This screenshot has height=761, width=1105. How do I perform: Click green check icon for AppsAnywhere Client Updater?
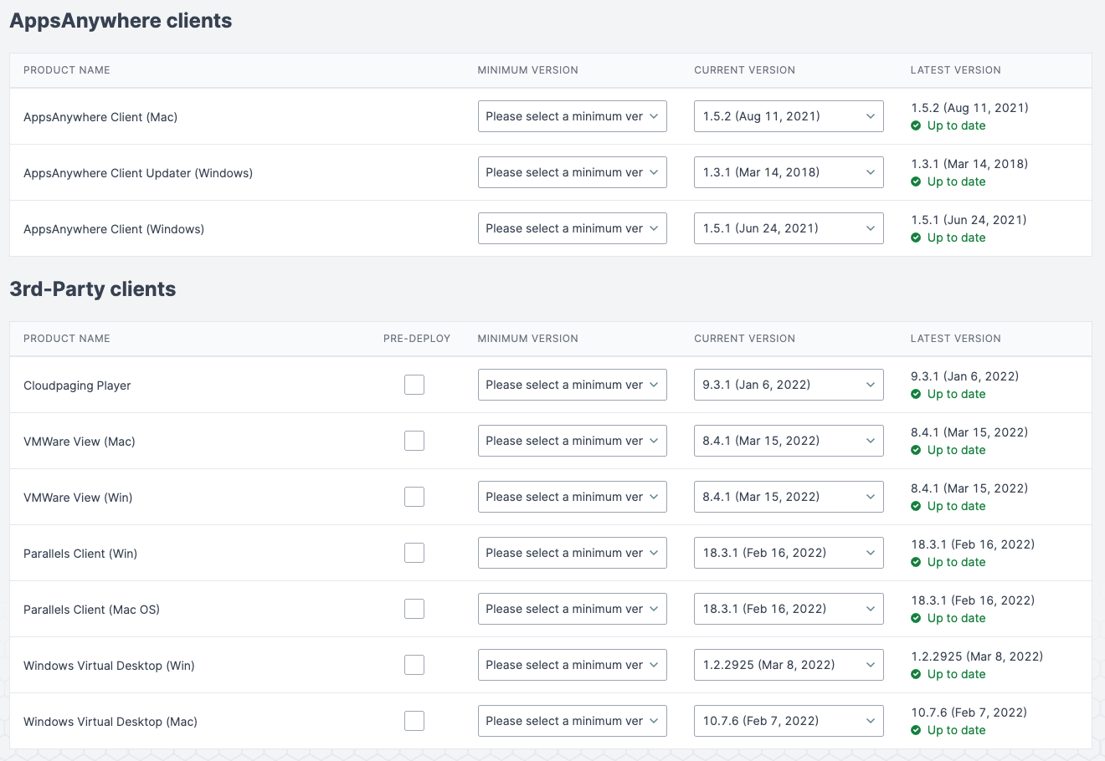tap(916, 182)
